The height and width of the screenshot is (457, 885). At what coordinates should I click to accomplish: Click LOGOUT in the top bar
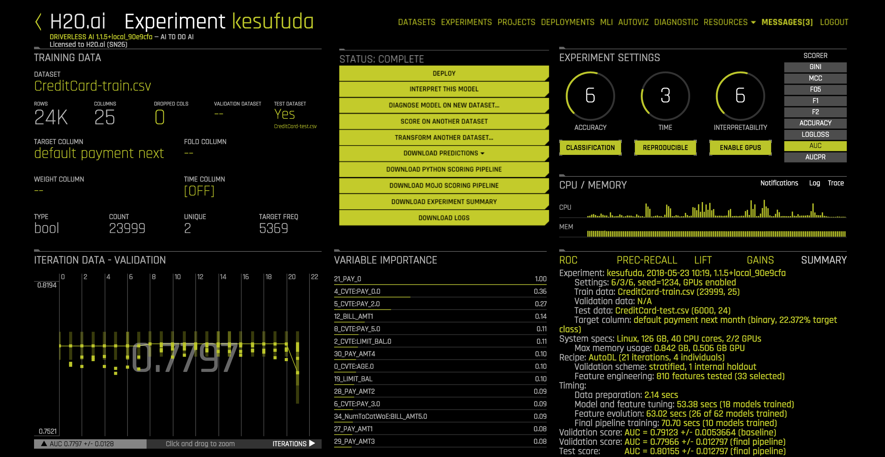834,22
